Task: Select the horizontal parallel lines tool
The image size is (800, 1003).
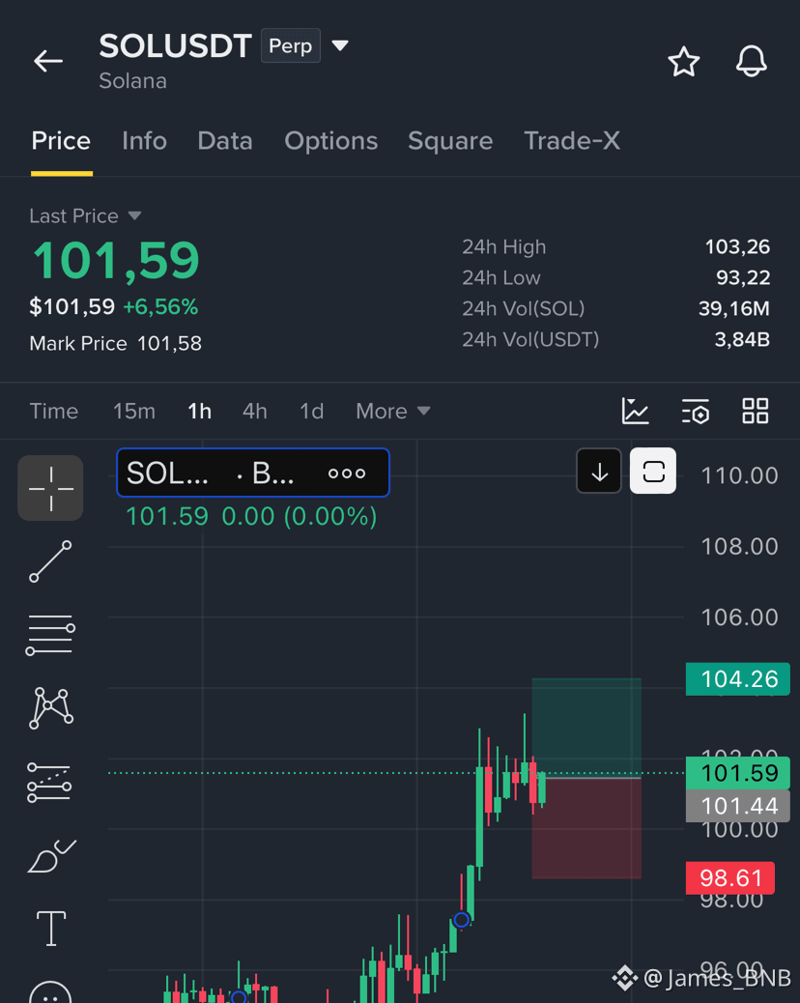Action: [x=50, y=635]
